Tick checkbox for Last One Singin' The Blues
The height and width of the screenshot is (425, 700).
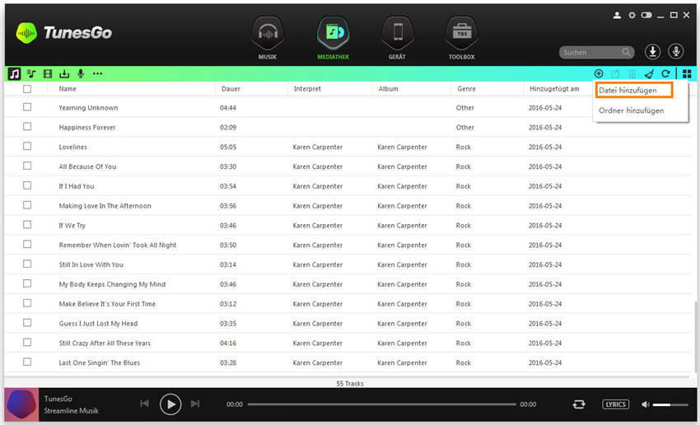tap(27, 362)
